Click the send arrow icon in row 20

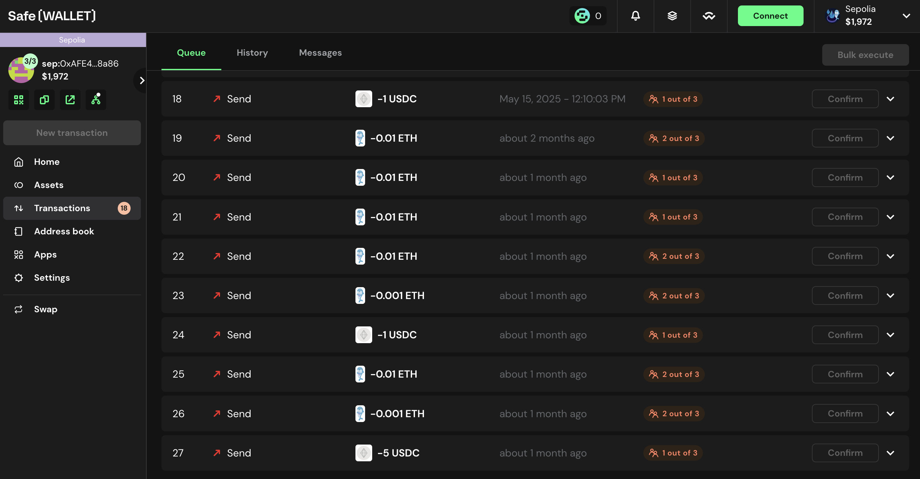pos(217,177)
